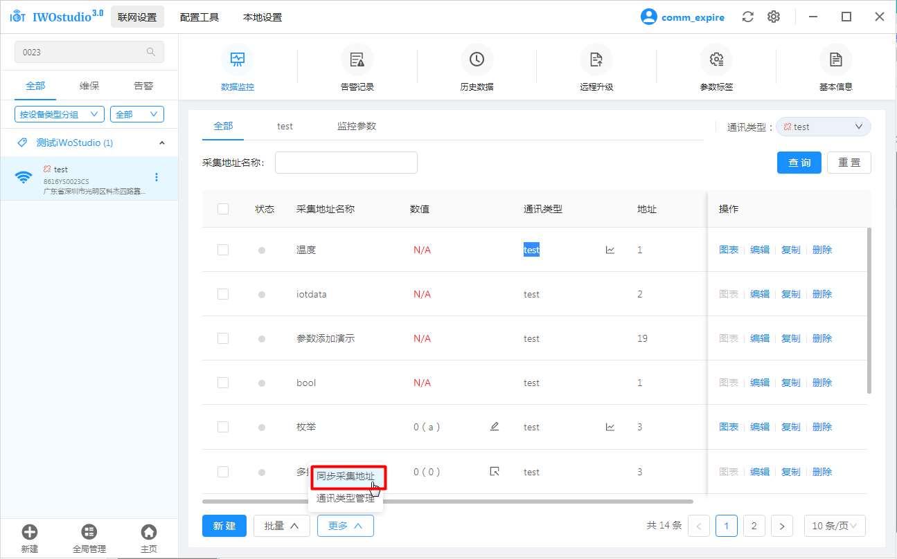Click the refresh icon beside the username
The height and width of the screenshot is (559, 897).
(747, 17)
